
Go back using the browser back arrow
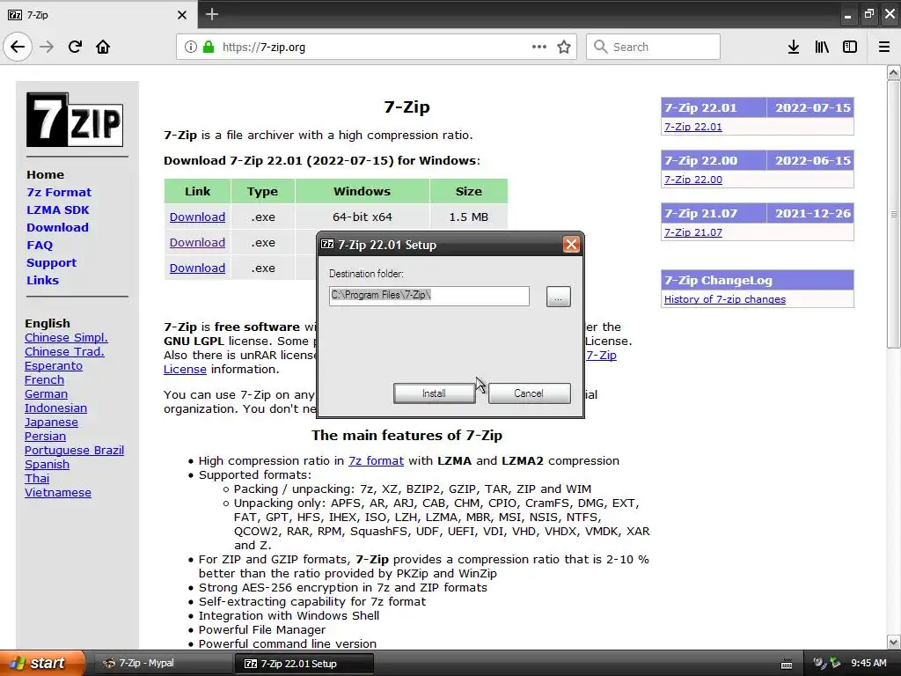(x=18, y=47)
